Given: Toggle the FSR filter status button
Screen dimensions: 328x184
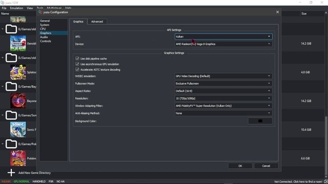Looking at the screenshot, I should tap(51, 181).
